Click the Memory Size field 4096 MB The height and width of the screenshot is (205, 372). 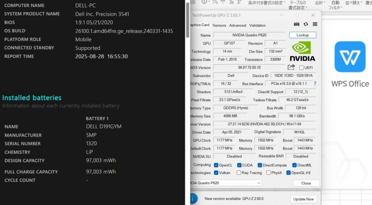230,116
